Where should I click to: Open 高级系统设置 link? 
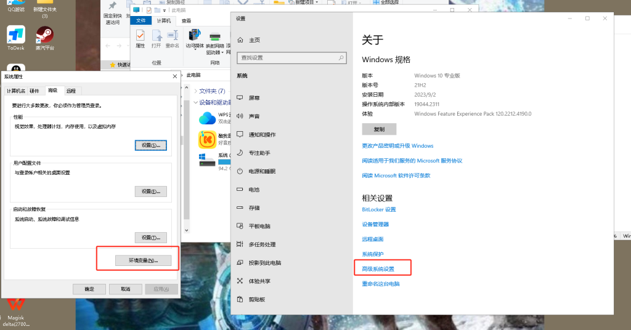[378, 269]
